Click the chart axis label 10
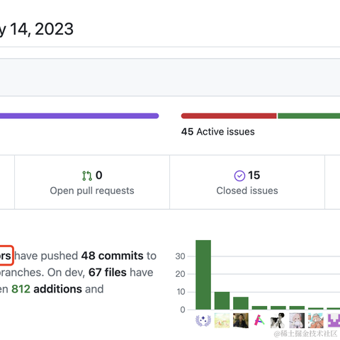Screen dimensions: 340x340 [181, 292]
